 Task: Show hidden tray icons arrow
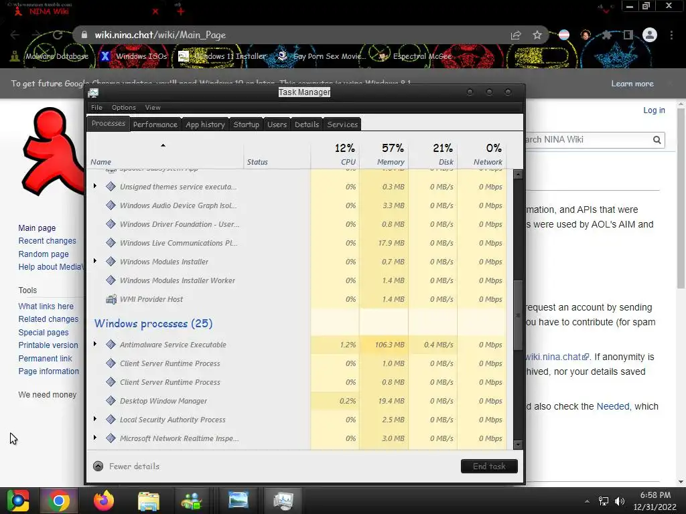tap(587, 501)
